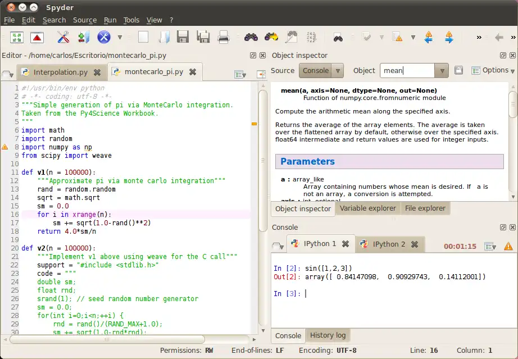The width and height of the screenshot is (518, 359).
Task: Switch to the Variable explorer tab
Action: (x=368, y=208)
